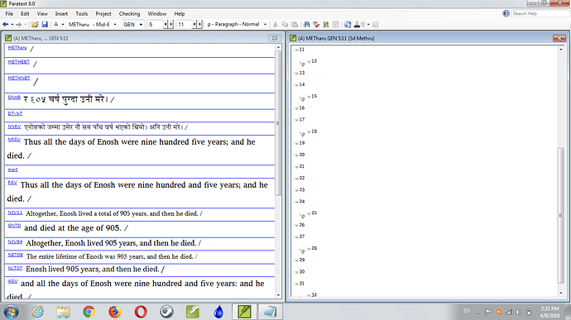Click the Send/Receive projects icon

pyautogui.click(x=348, y=24)
